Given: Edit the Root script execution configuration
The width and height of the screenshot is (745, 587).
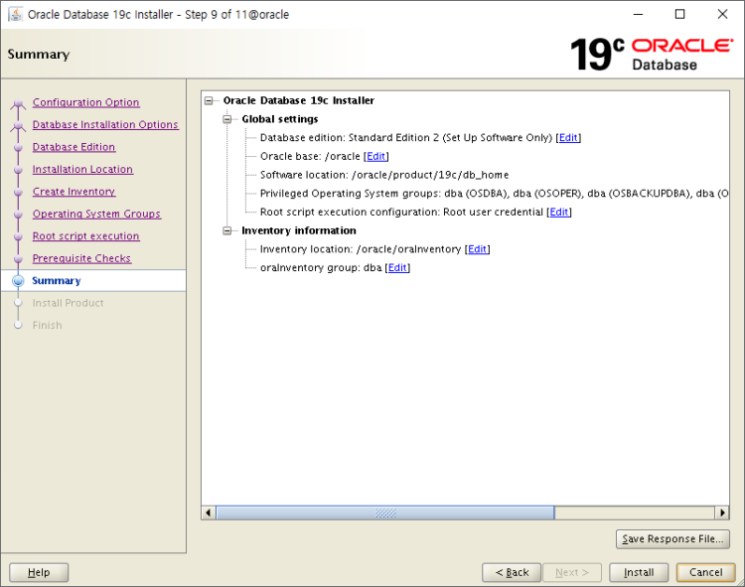Looking at the screenshot, I should click(559, 213).
